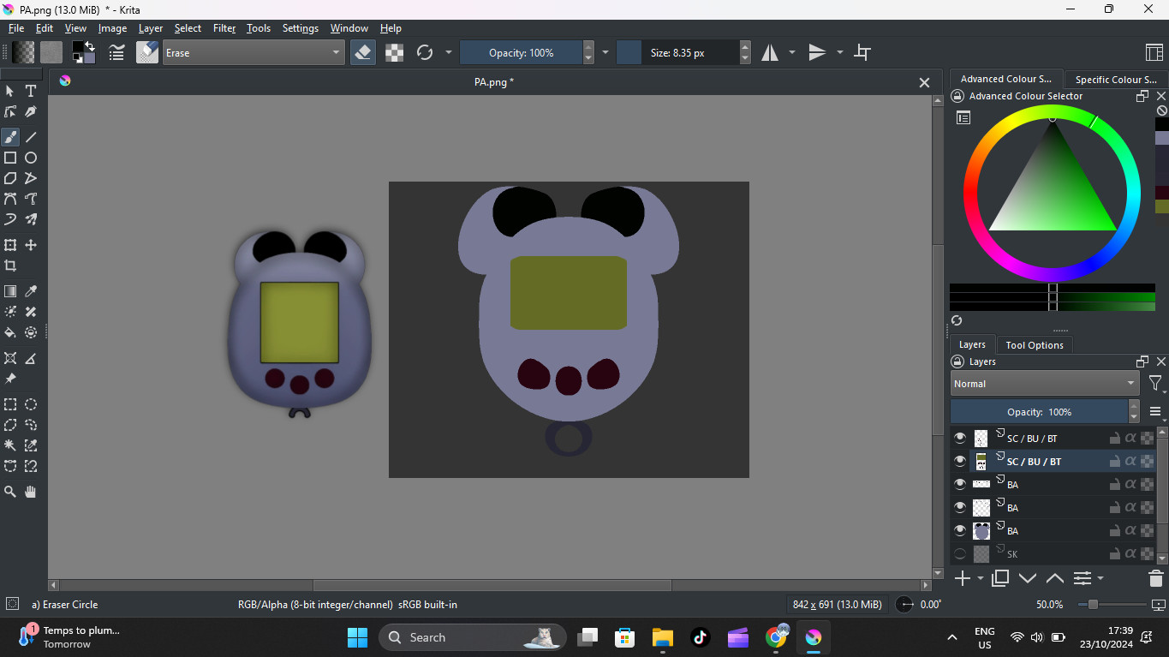Viewport: 1169px width, 657px height.
Task: Activate the Transform tool
Action: pyautogui.click(x=10, y=245)
